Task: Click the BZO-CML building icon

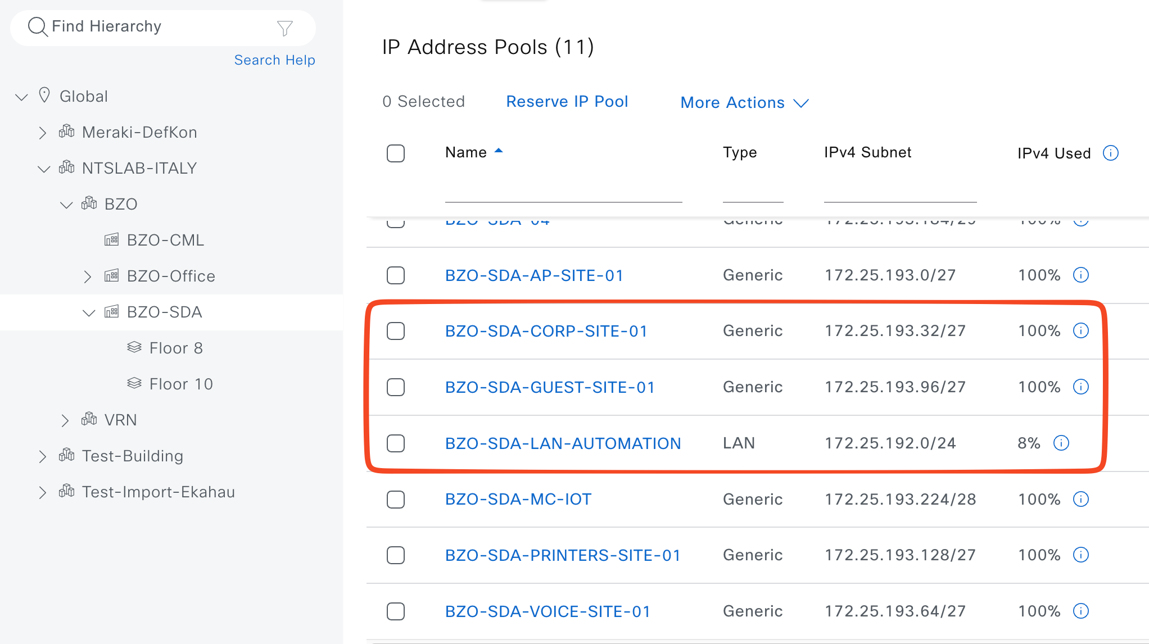Action: (111, 240)
